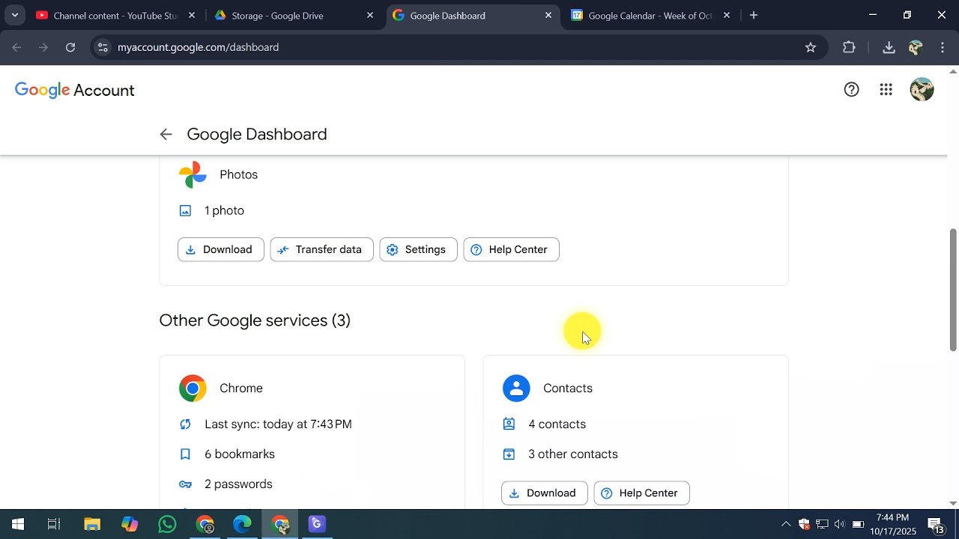Open a new browser tab
959x539 pixels.
pyautogui.click(x=754, y=15)
